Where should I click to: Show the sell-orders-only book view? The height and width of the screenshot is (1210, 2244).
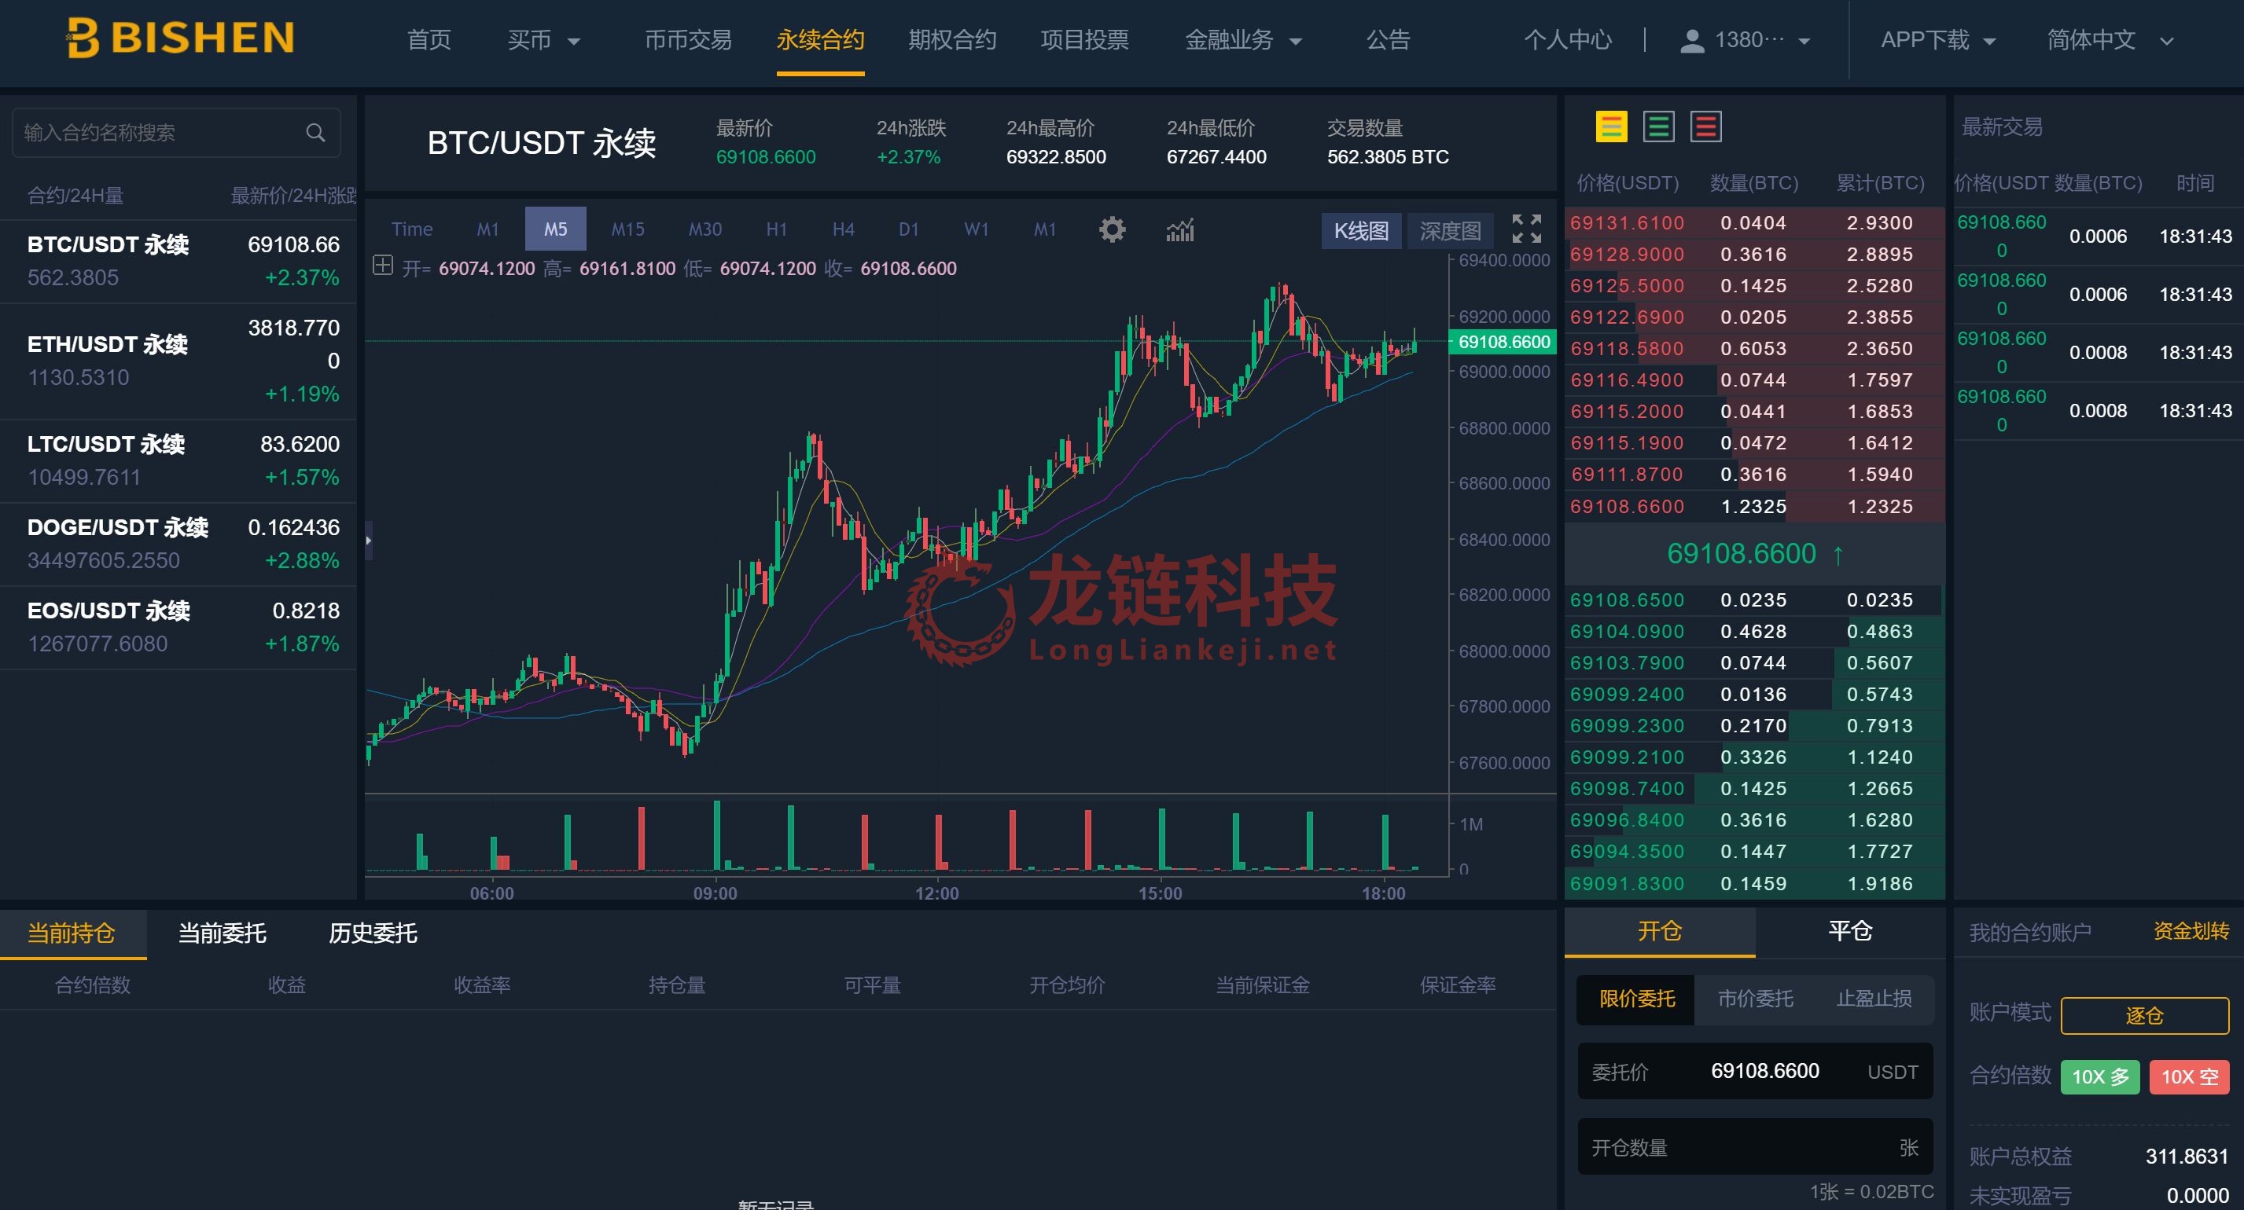1705,127
